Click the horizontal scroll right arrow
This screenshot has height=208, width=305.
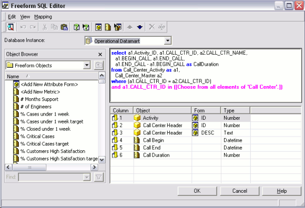[x=94, y=167]
